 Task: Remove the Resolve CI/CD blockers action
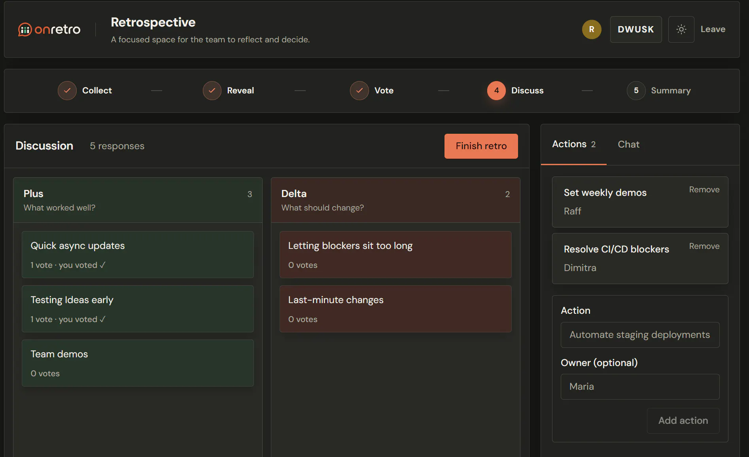tap(704, 246)
